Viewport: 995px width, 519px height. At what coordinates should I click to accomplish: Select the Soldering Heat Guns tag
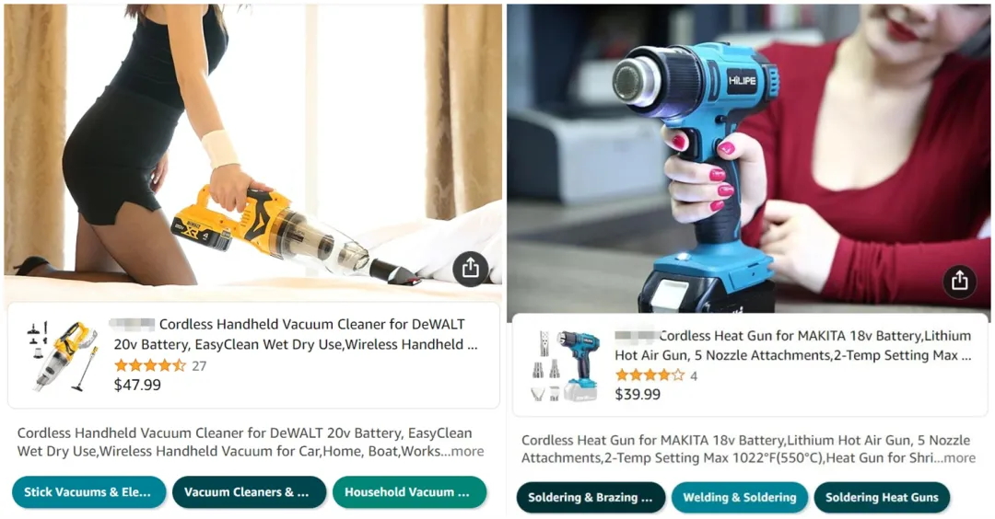pyautogui.click(x=882, y=498)
